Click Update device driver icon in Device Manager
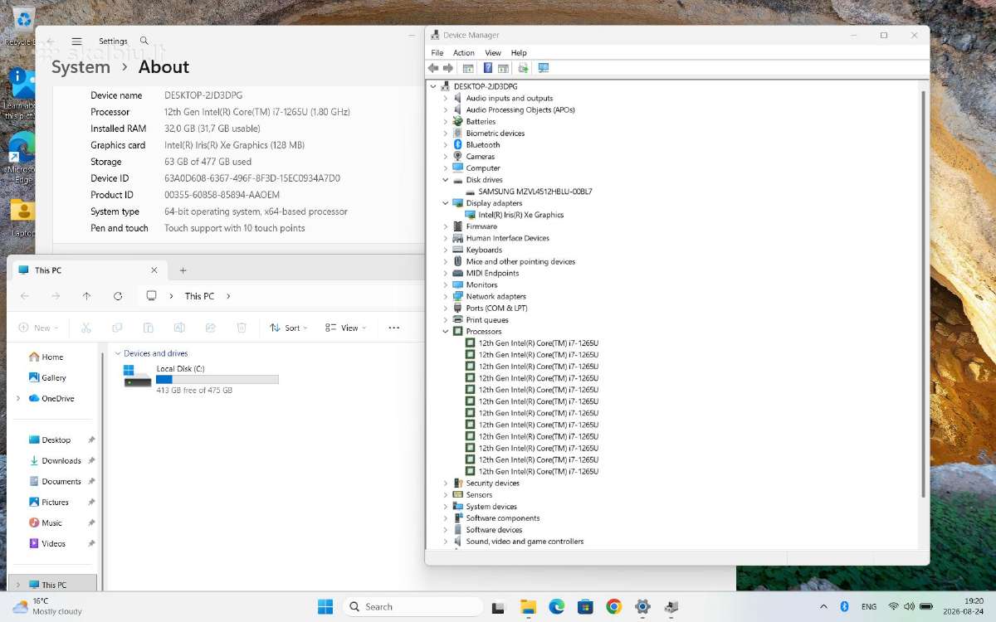 (523, 68)
